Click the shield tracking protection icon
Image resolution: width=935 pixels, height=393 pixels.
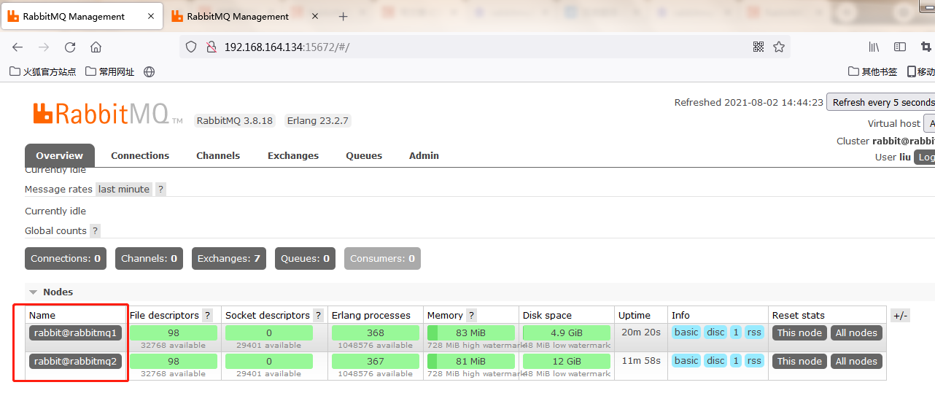tap(191, 47)
